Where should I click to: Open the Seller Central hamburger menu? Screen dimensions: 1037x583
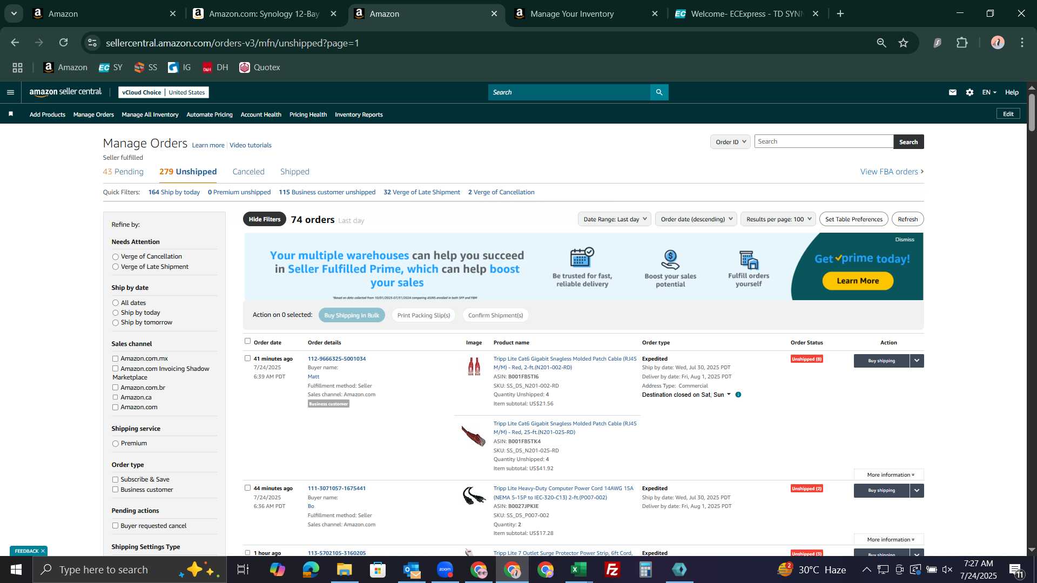[10, 92]
